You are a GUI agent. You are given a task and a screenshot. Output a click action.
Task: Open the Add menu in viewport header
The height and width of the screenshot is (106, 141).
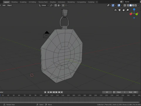(4, 5)
